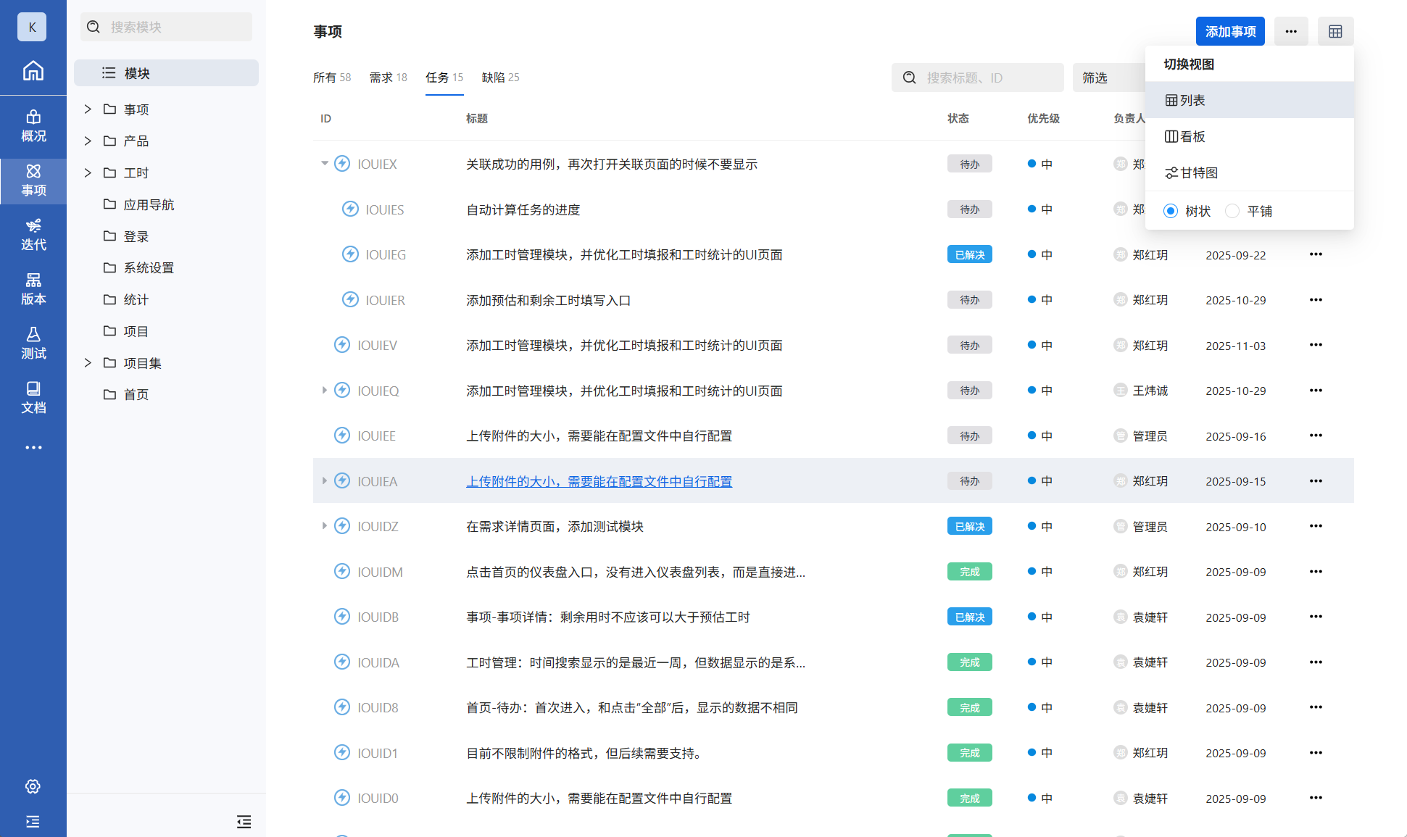1407x837 pixels.
Task: Open the highlighted IOUIEA task title link
Action: point(599,481)
